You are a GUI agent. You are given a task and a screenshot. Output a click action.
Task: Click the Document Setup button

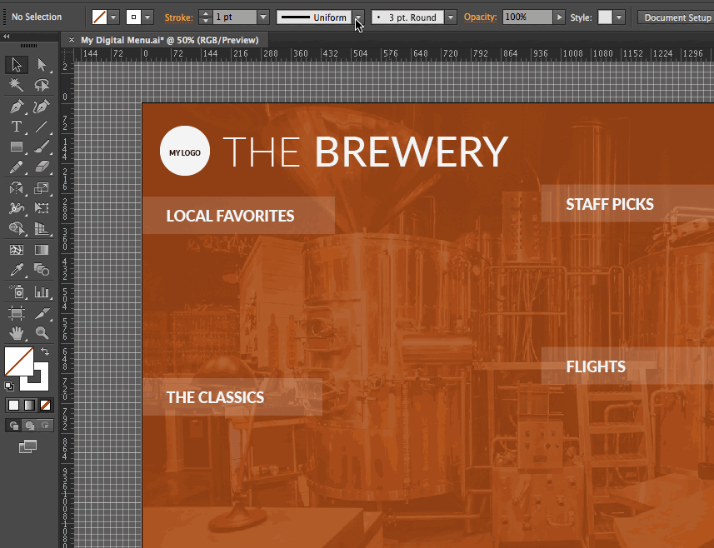coord(677,17)
